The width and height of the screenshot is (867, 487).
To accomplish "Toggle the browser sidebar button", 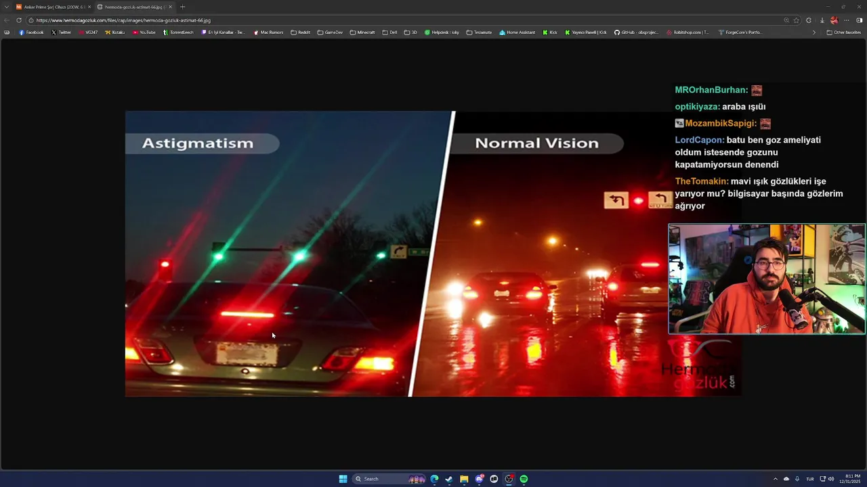I will 860,20.
